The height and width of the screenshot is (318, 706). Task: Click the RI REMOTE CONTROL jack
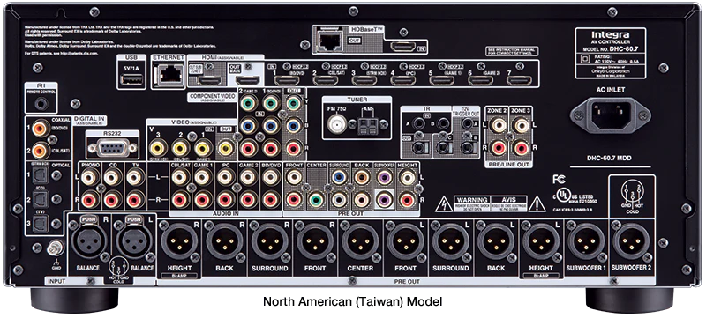41,104
